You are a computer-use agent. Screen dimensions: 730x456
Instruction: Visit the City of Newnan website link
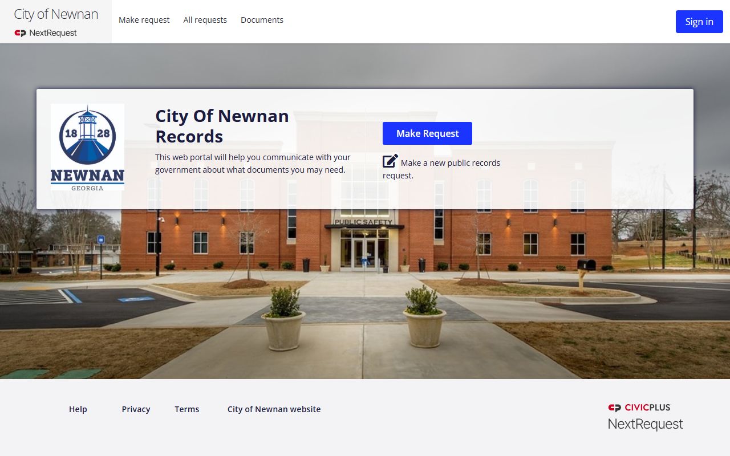pos(274,409)
